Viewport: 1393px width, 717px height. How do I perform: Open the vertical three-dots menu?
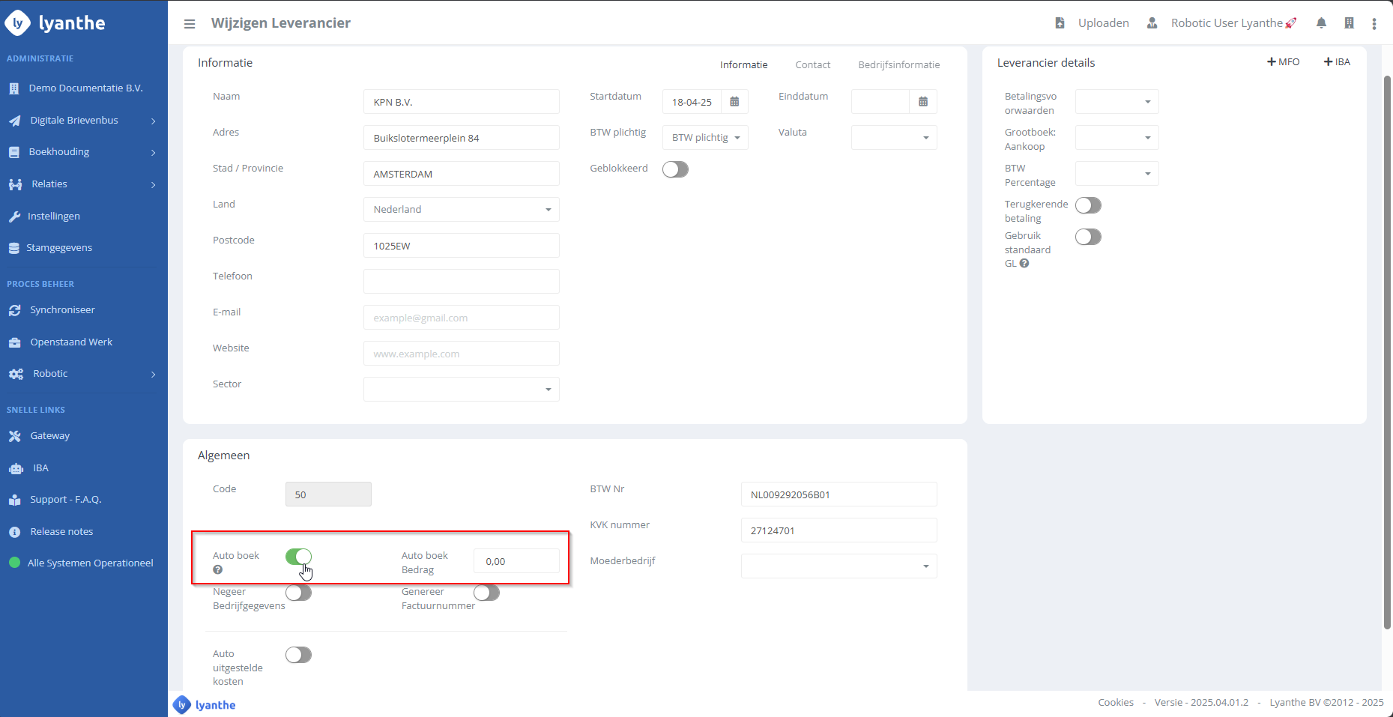1374,24
